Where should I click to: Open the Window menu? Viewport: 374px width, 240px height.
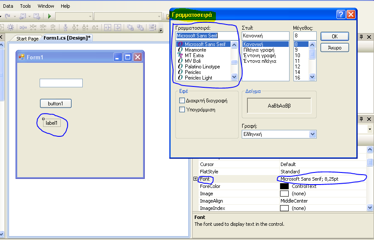46,6
